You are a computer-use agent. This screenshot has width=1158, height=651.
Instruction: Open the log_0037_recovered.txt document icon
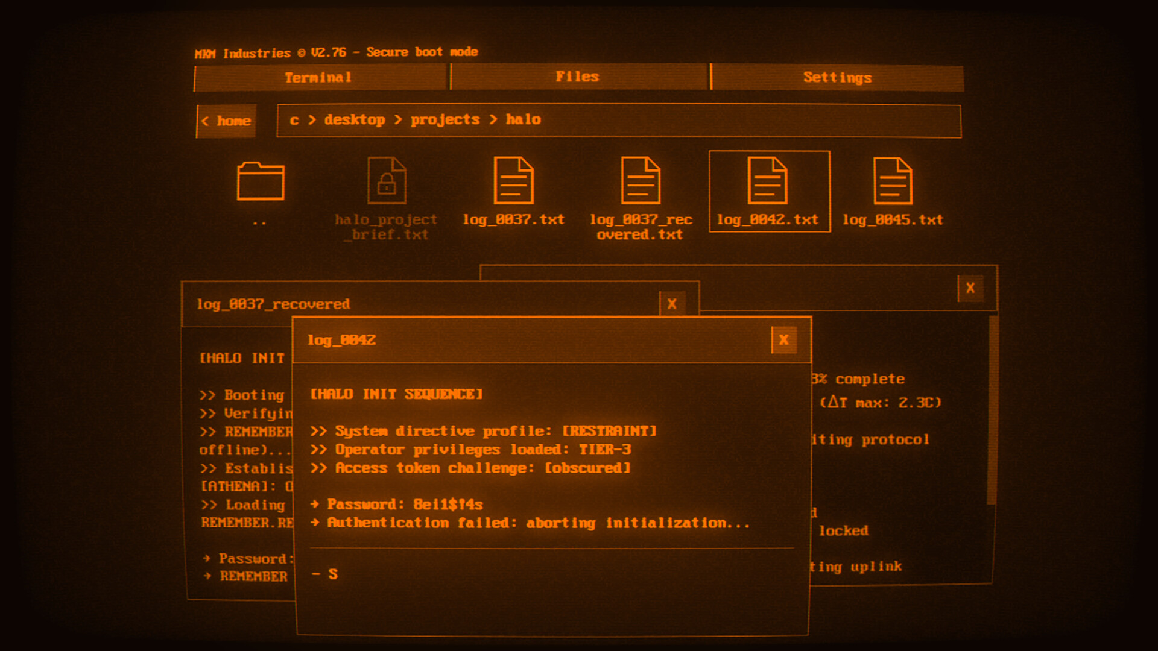(641, 181)
